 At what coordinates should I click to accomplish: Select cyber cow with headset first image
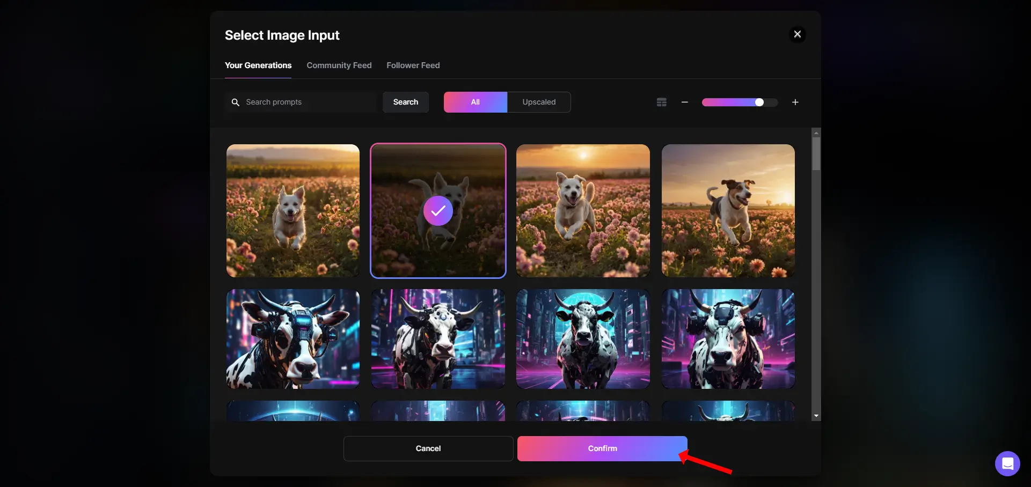[293, 339]
